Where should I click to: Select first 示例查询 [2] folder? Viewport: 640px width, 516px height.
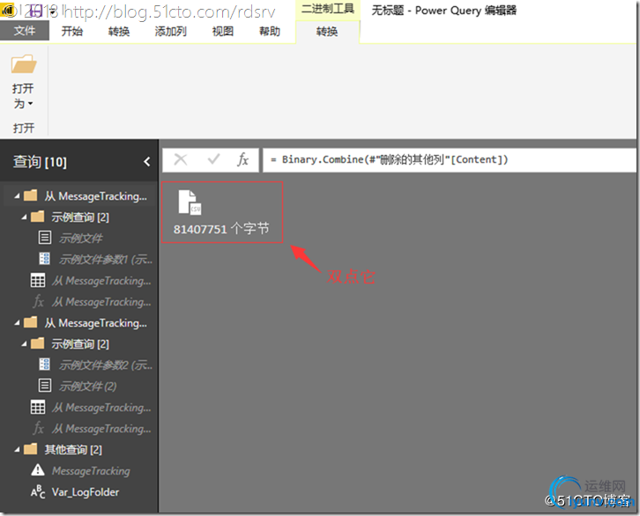pos(80,217)
